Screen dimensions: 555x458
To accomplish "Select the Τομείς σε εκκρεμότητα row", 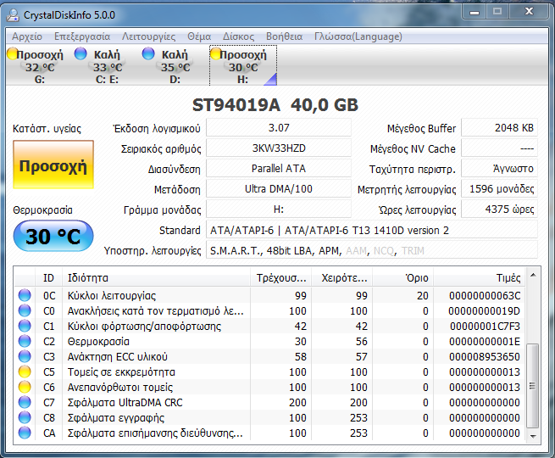I will coord(269,371).
